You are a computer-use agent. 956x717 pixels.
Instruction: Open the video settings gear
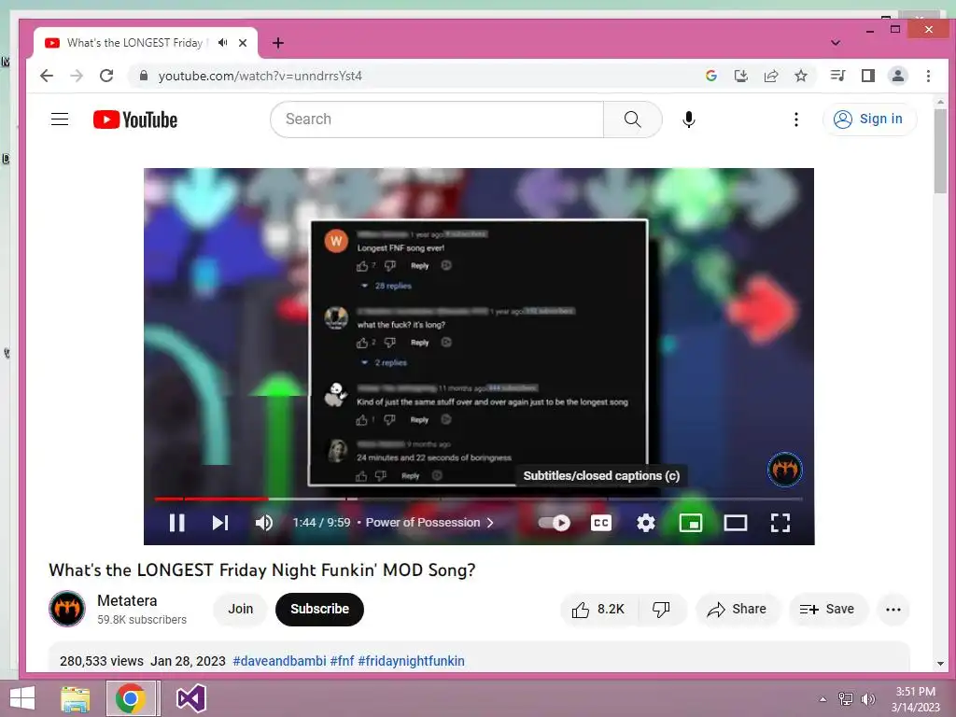click(x=646, y=523)
